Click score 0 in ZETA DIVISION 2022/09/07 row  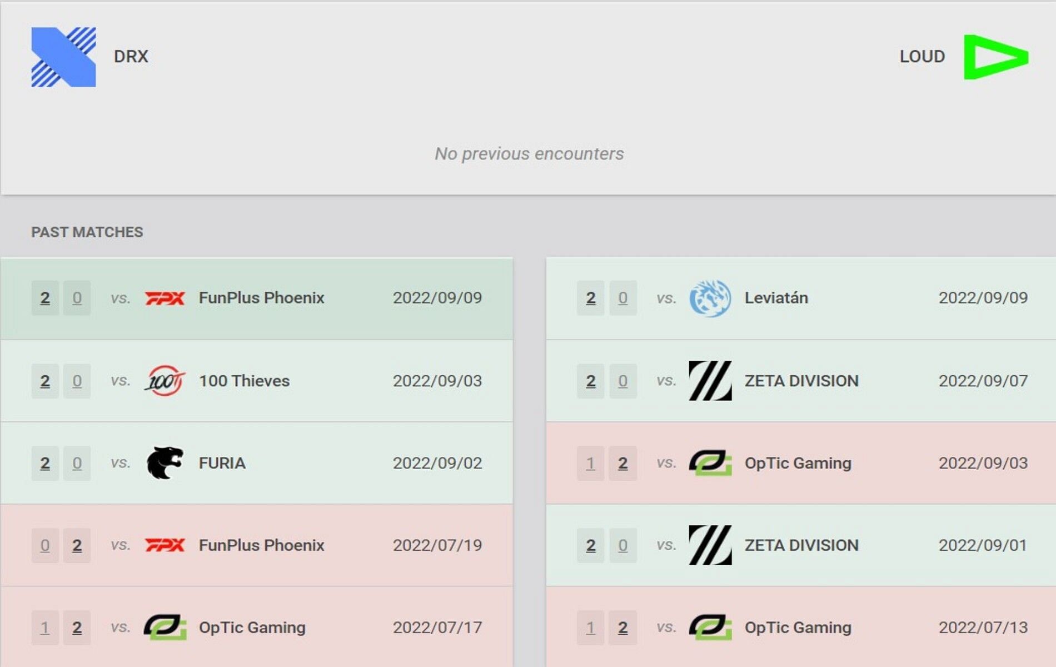click(x=622, y=381)
